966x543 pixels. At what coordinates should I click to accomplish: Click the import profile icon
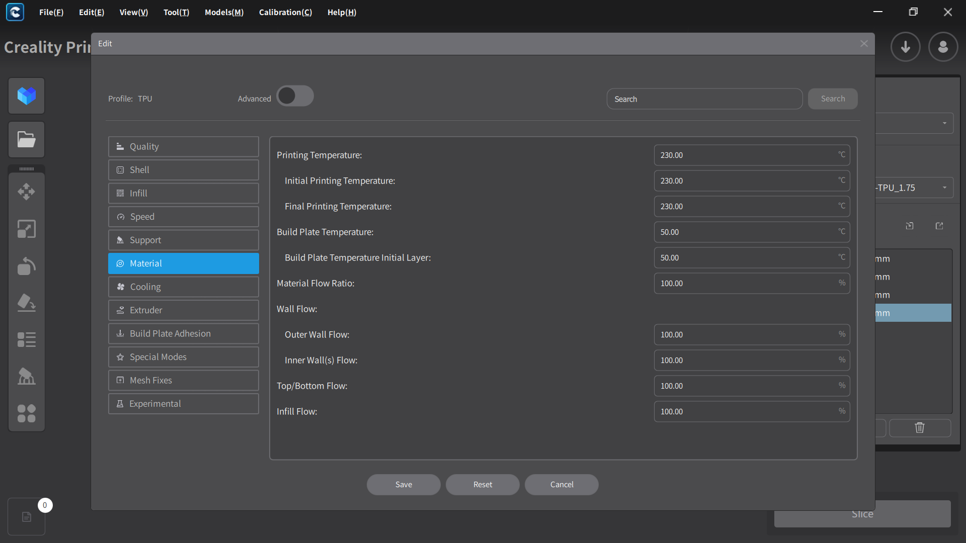coord(910,226)
